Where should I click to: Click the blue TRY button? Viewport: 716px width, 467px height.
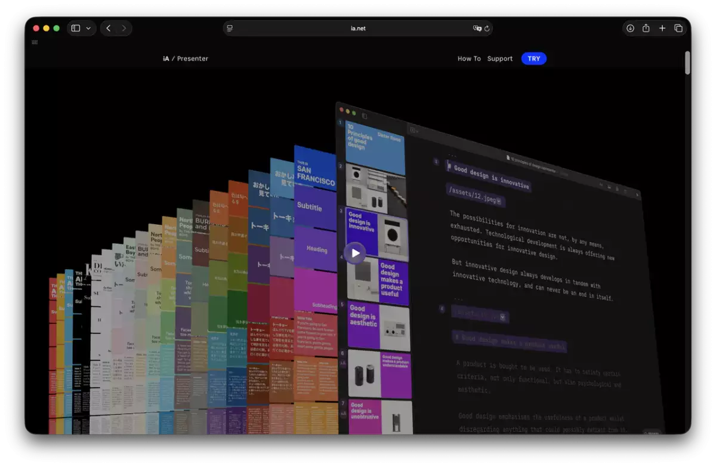[533, 58]
